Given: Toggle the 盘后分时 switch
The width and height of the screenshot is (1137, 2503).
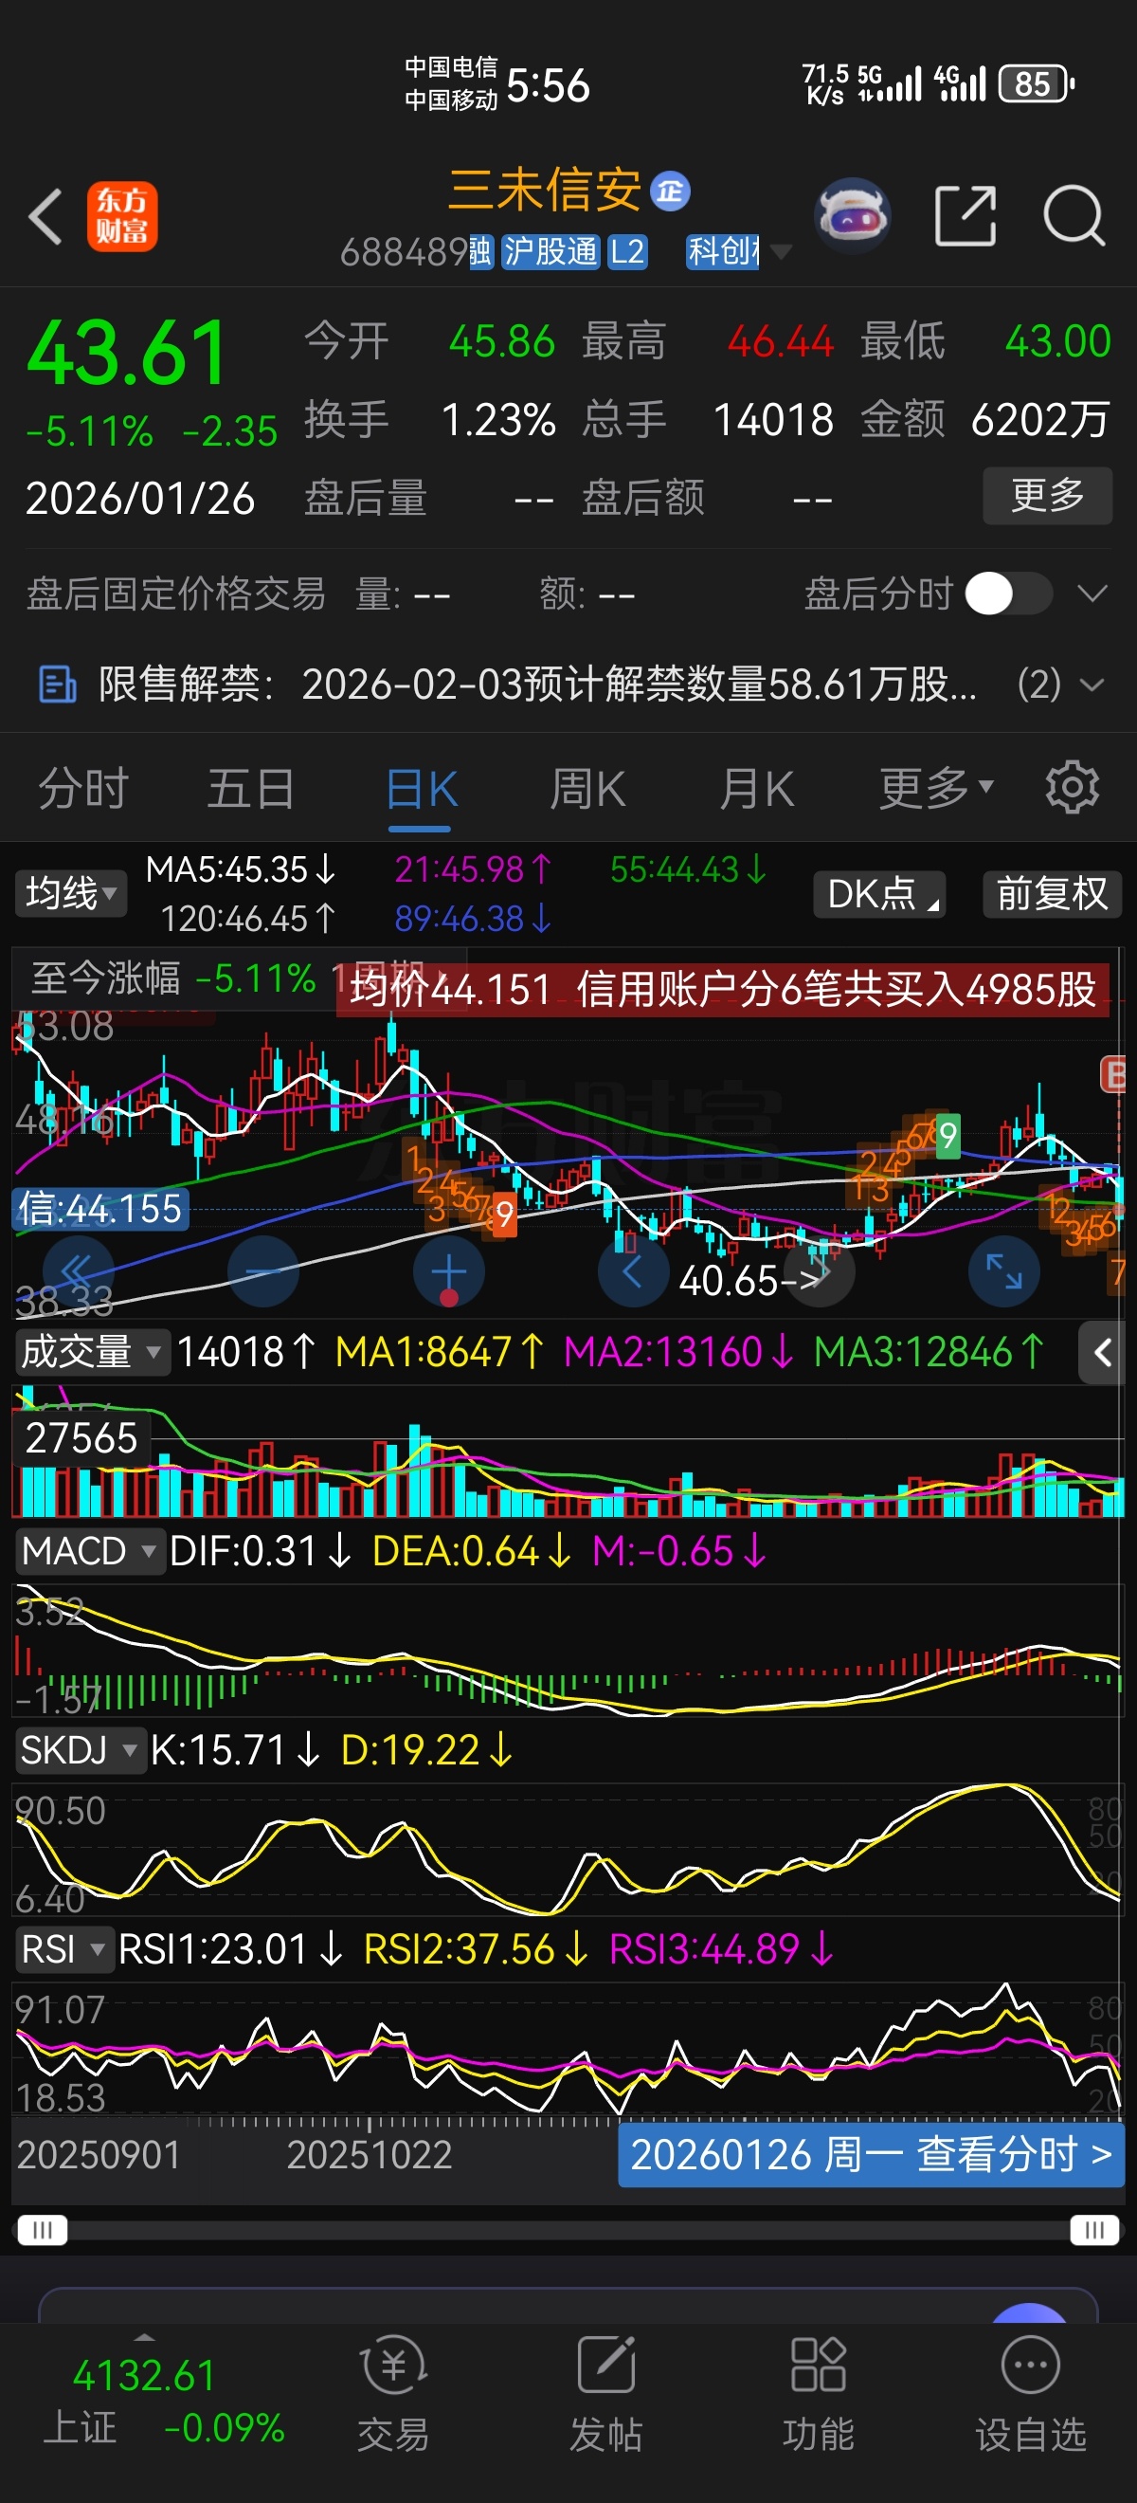Looking at the screenshot, I should [1009, 594].
